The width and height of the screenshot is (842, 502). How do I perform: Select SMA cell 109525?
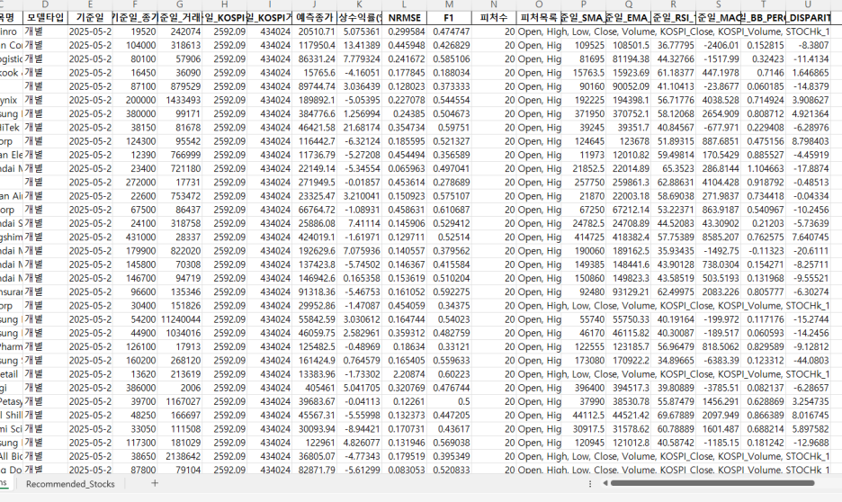[x=583, y=45]
